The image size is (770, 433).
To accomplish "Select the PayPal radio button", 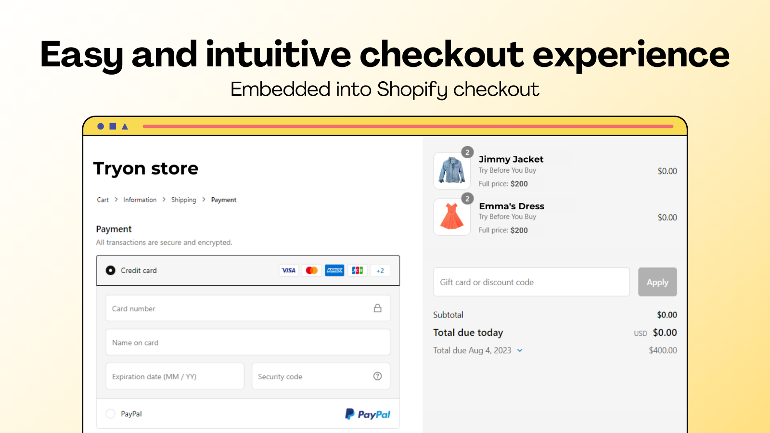I will pyautogui.click(x=111, y=414).
